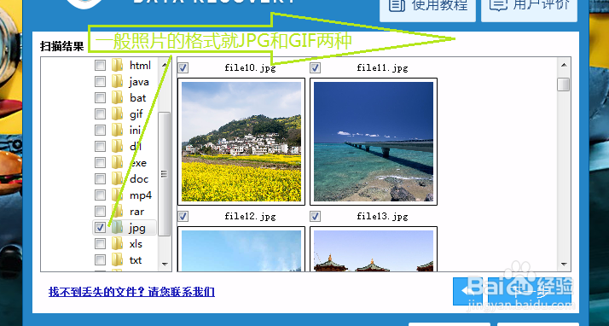This screenshot has height=326, width=609.
Task: Enable the gif folder checkbox
Action: pos(100,114)
